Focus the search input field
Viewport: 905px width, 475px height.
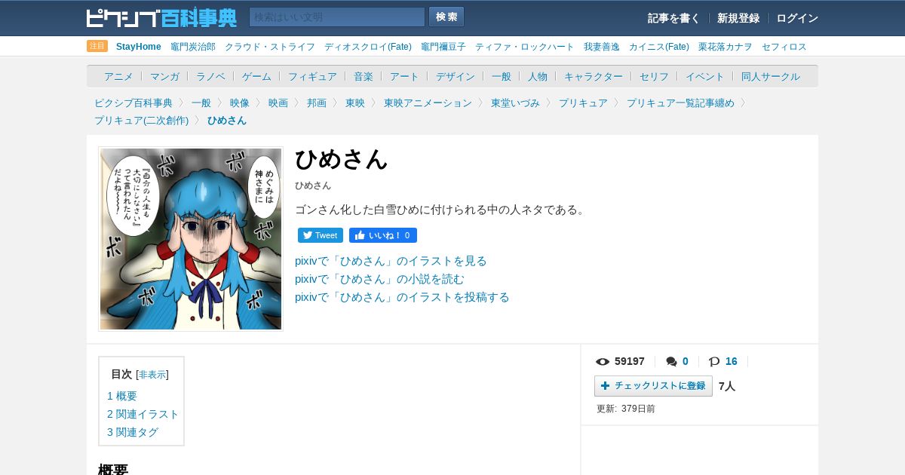click(x=337, y=17)
